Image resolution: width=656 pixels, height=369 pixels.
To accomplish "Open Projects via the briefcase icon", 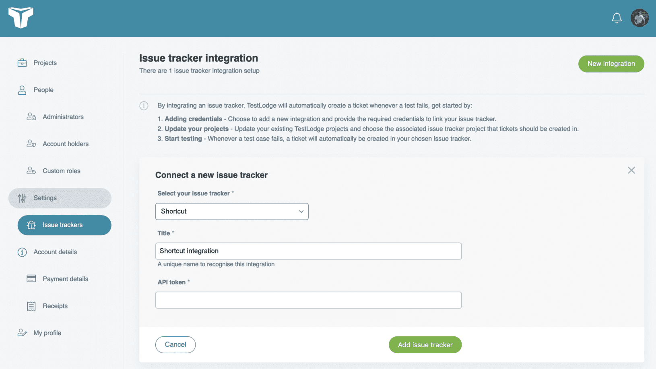I will tap(22, 62).
